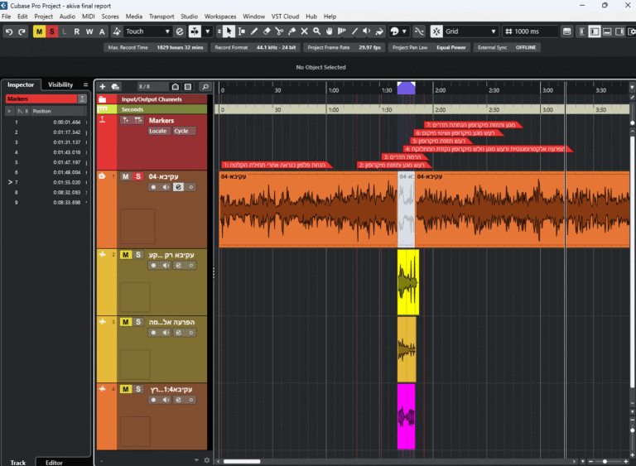
Task: Click the purple cycle range in ruler
Action: coord(406,88)
